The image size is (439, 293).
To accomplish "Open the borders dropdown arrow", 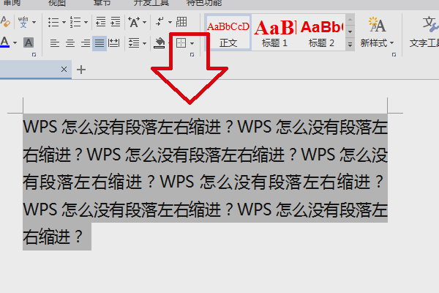I will (192, 43).
